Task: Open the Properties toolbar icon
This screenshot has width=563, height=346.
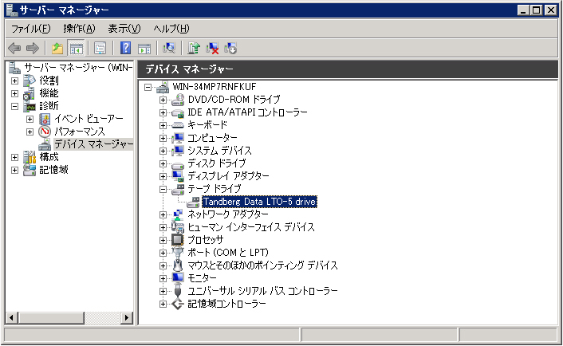Action: coord(100,48)
